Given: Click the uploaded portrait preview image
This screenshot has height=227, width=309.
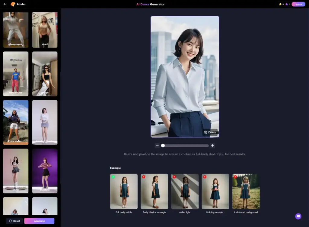Looking at the screenshot, I should click(x=185, y=77).
